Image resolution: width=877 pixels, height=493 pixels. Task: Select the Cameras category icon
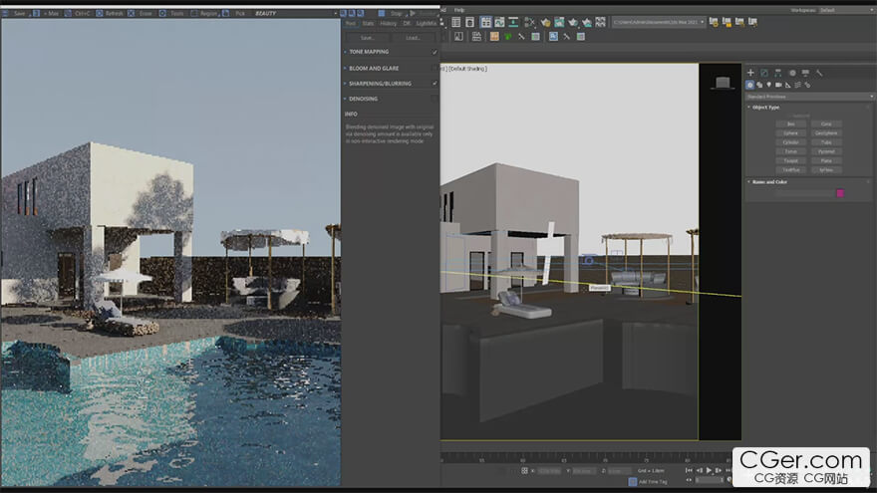tap(778, 85)
